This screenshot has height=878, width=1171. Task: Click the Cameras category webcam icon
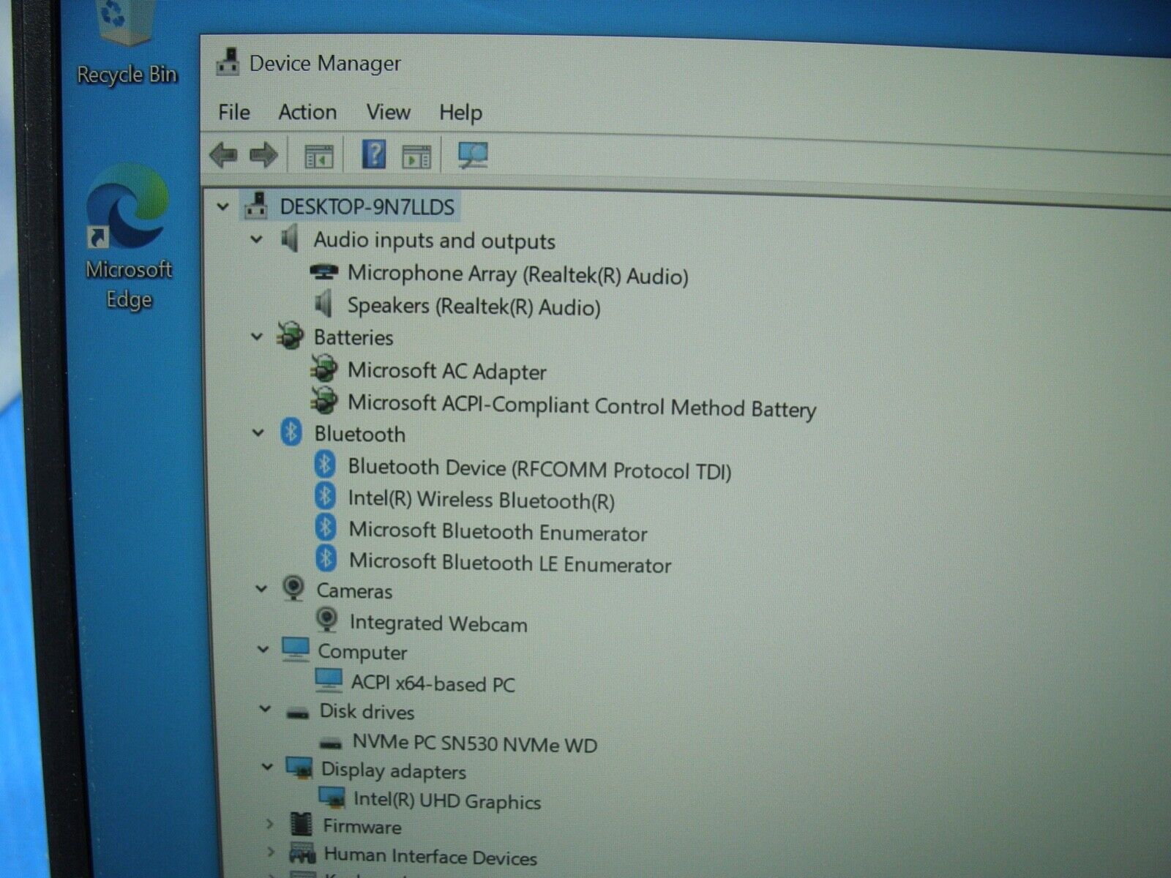(293, 588)
